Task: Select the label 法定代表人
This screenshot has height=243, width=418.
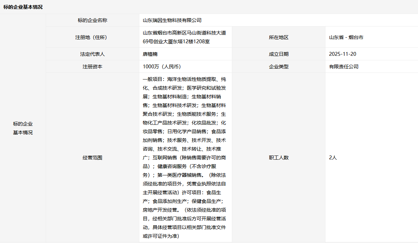Action: pyautogui.click(x=92, y=54)
